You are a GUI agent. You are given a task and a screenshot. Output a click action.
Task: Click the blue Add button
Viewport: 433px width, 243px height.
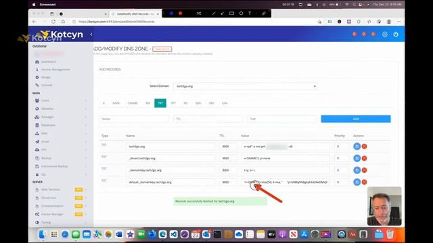tap(356, 119)
